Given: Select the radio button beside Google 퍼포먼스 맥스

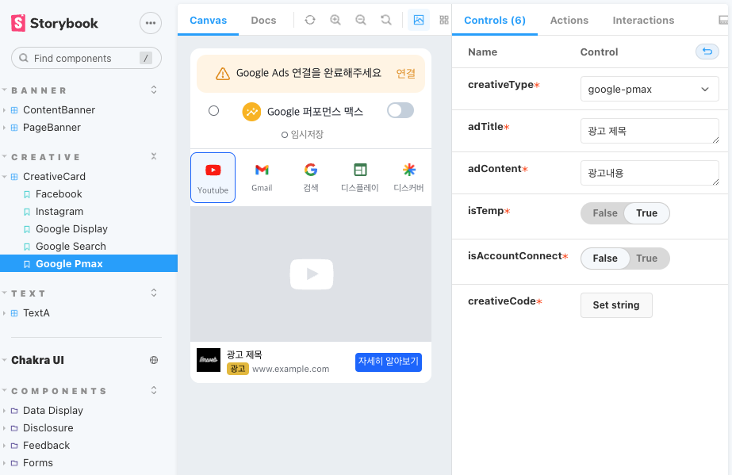Looking at the screenshot, I should click(213, 110).
